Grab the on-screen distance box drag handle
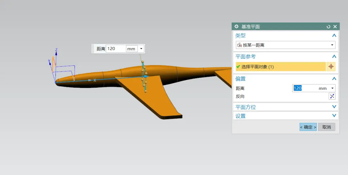 tap(93, 49)
